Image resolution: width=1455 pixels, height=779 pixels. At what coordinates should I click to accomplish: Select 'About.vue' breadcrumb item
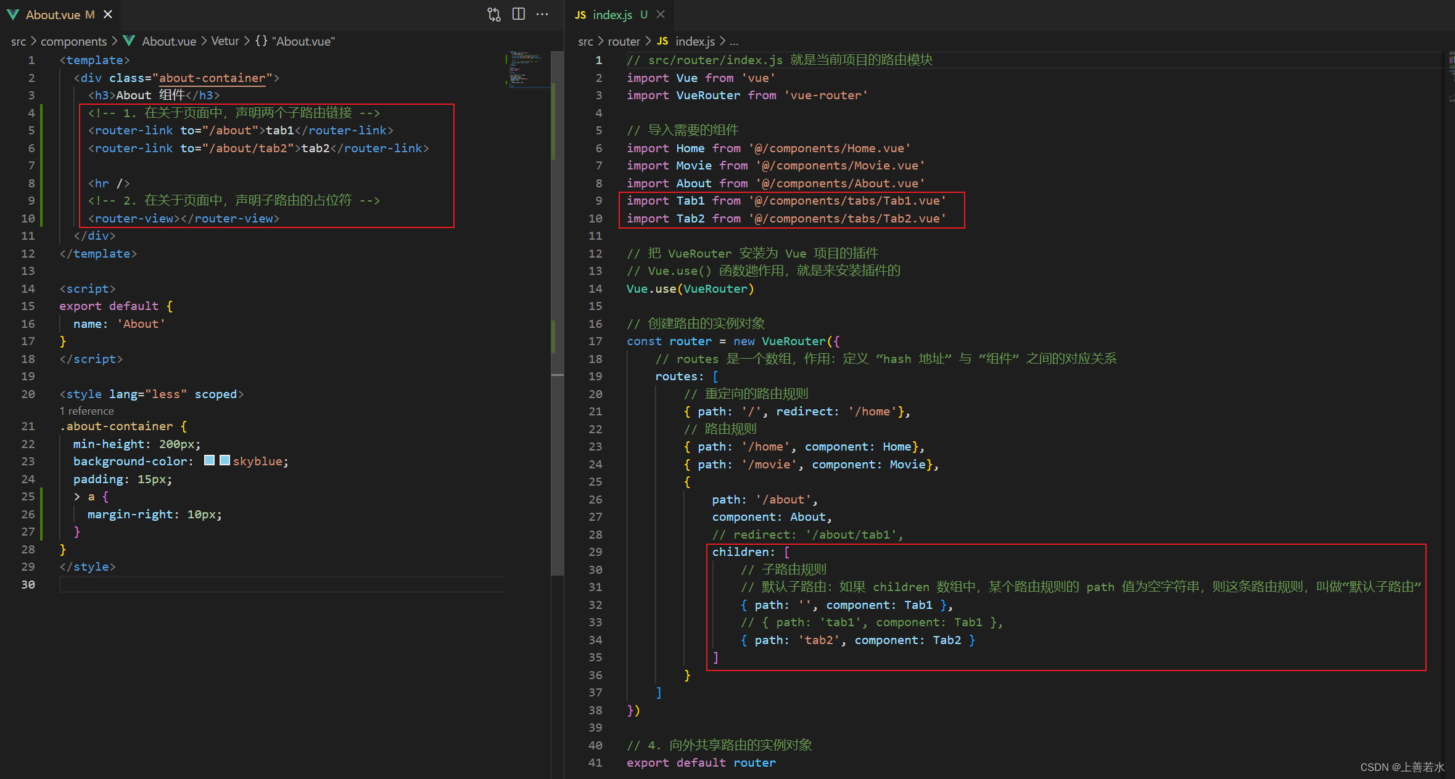[x=168, y=41]
